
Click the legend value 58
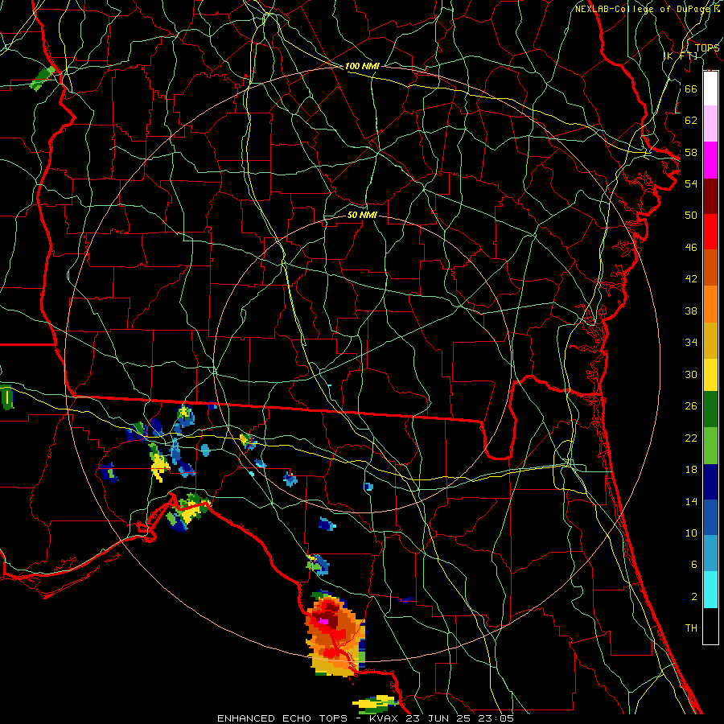point(691,152)
